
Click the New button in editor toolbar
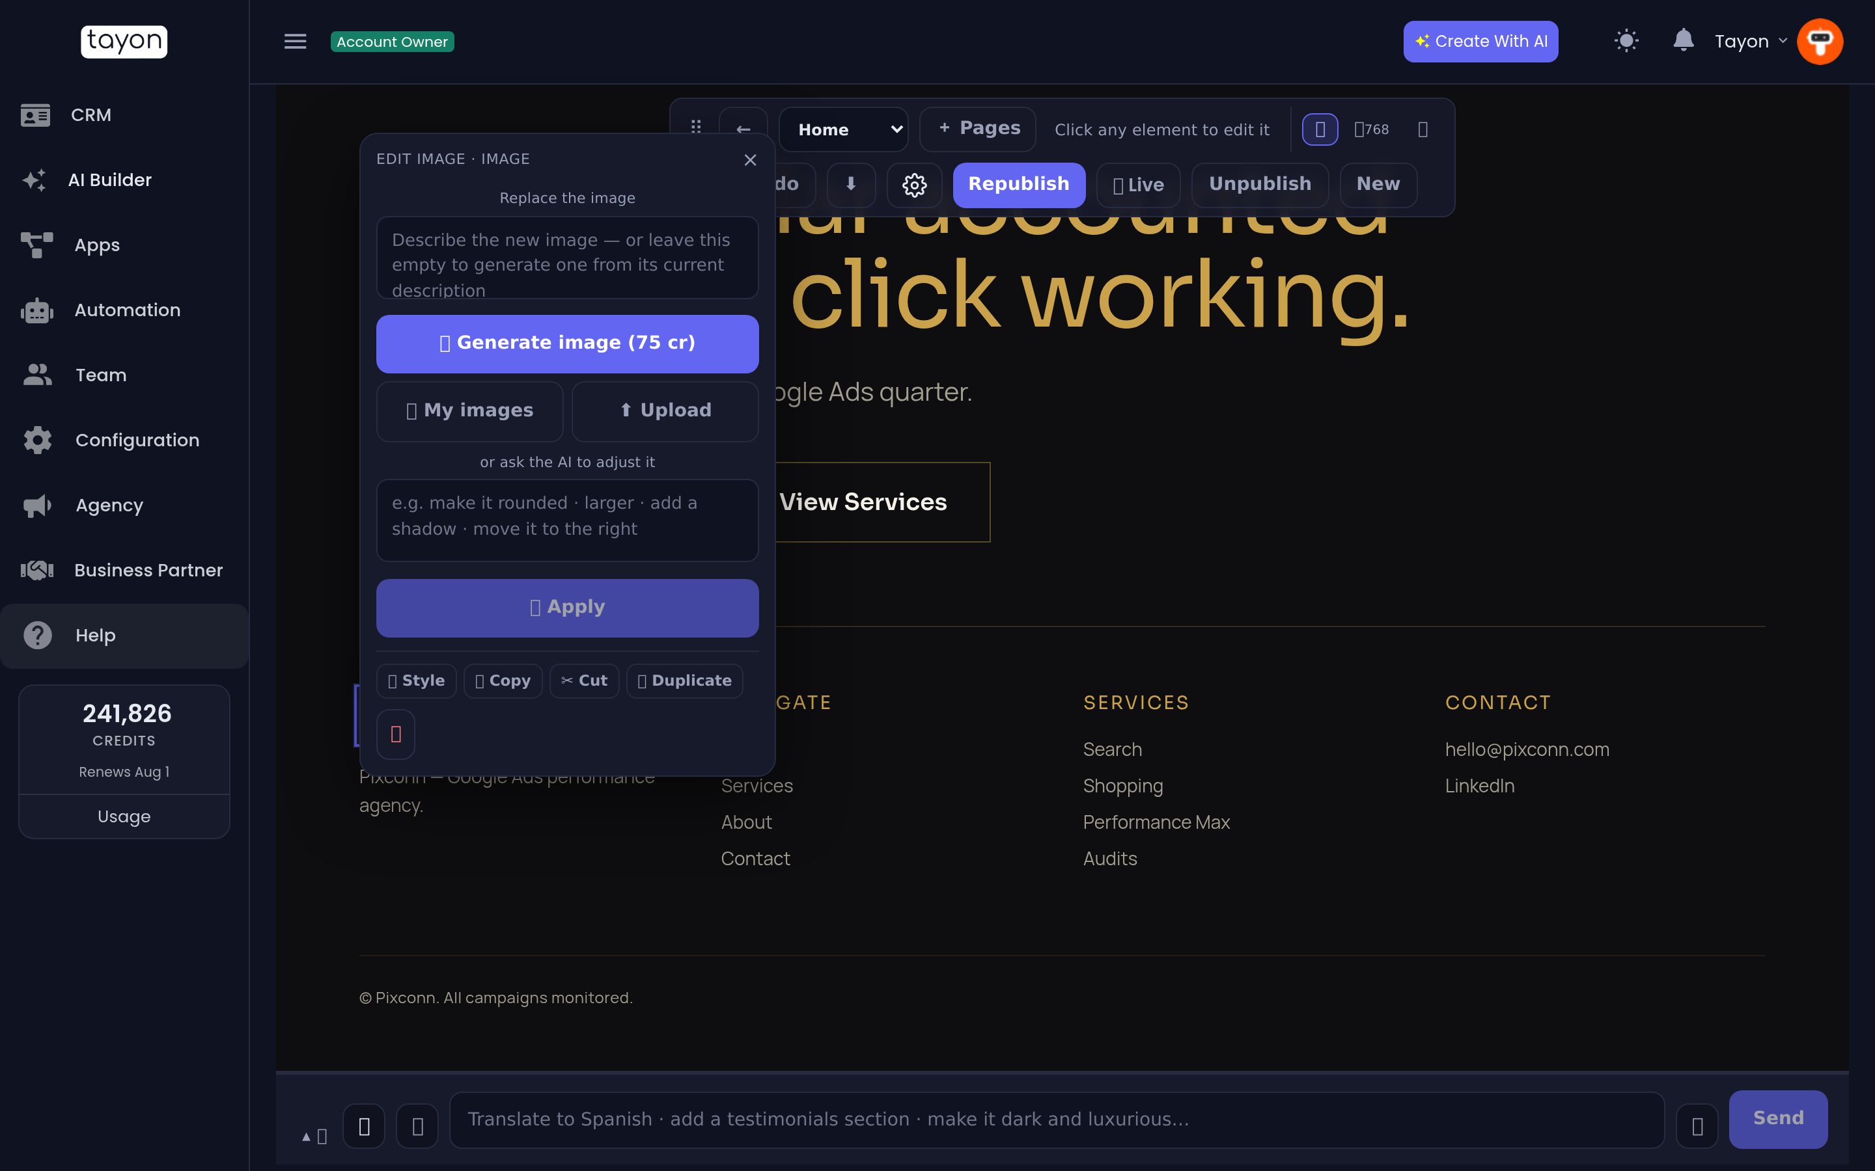tap(1378, 184)
